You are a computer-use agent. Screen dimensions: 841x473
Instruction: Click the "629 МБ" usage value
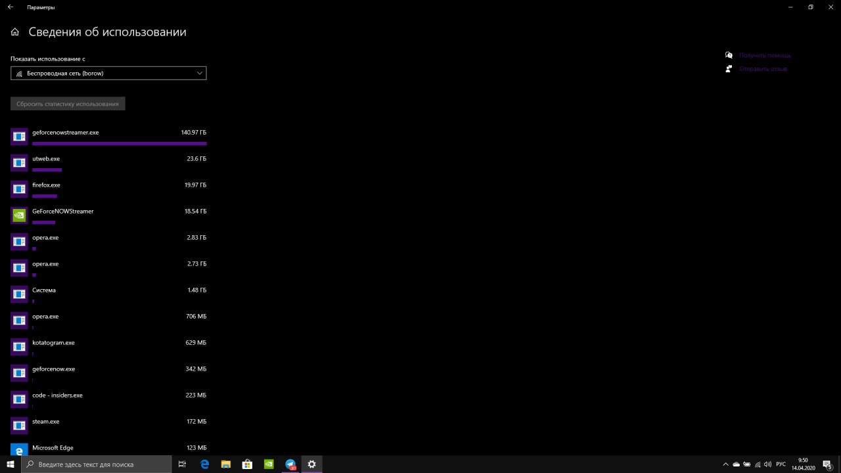(x=196, y=343)
